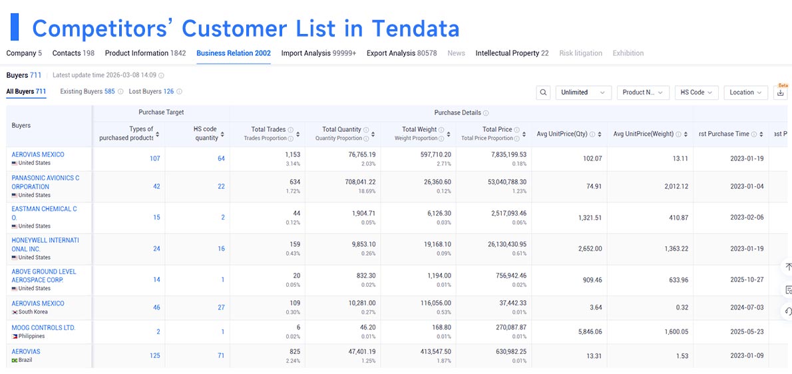
Task: Open the Product N... filter dropdown
Action: (x=643, y=93)
